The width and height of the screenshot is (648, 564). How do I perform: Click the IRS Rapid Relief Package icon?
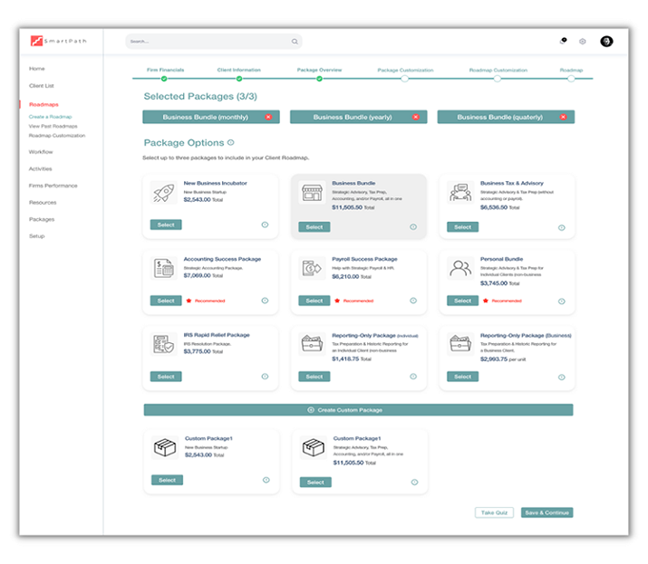point(164,344)
